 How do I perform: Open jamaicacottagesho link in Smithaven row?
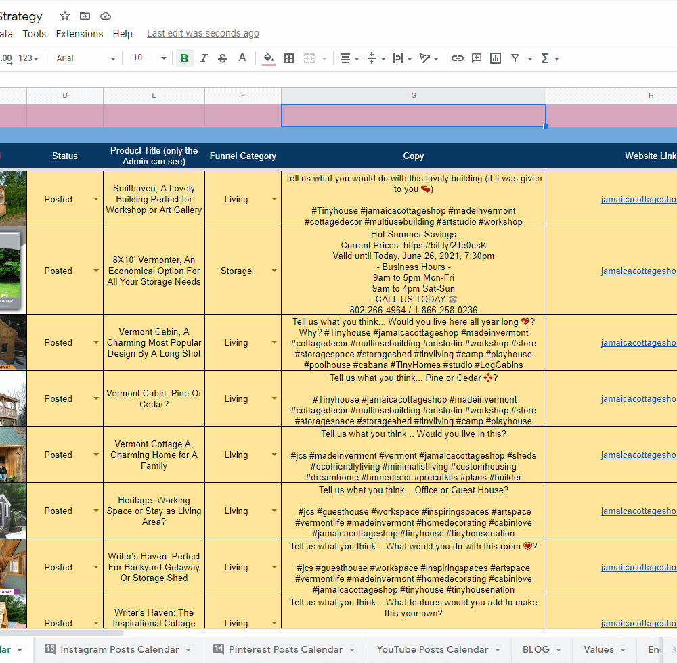pos(638,199)
